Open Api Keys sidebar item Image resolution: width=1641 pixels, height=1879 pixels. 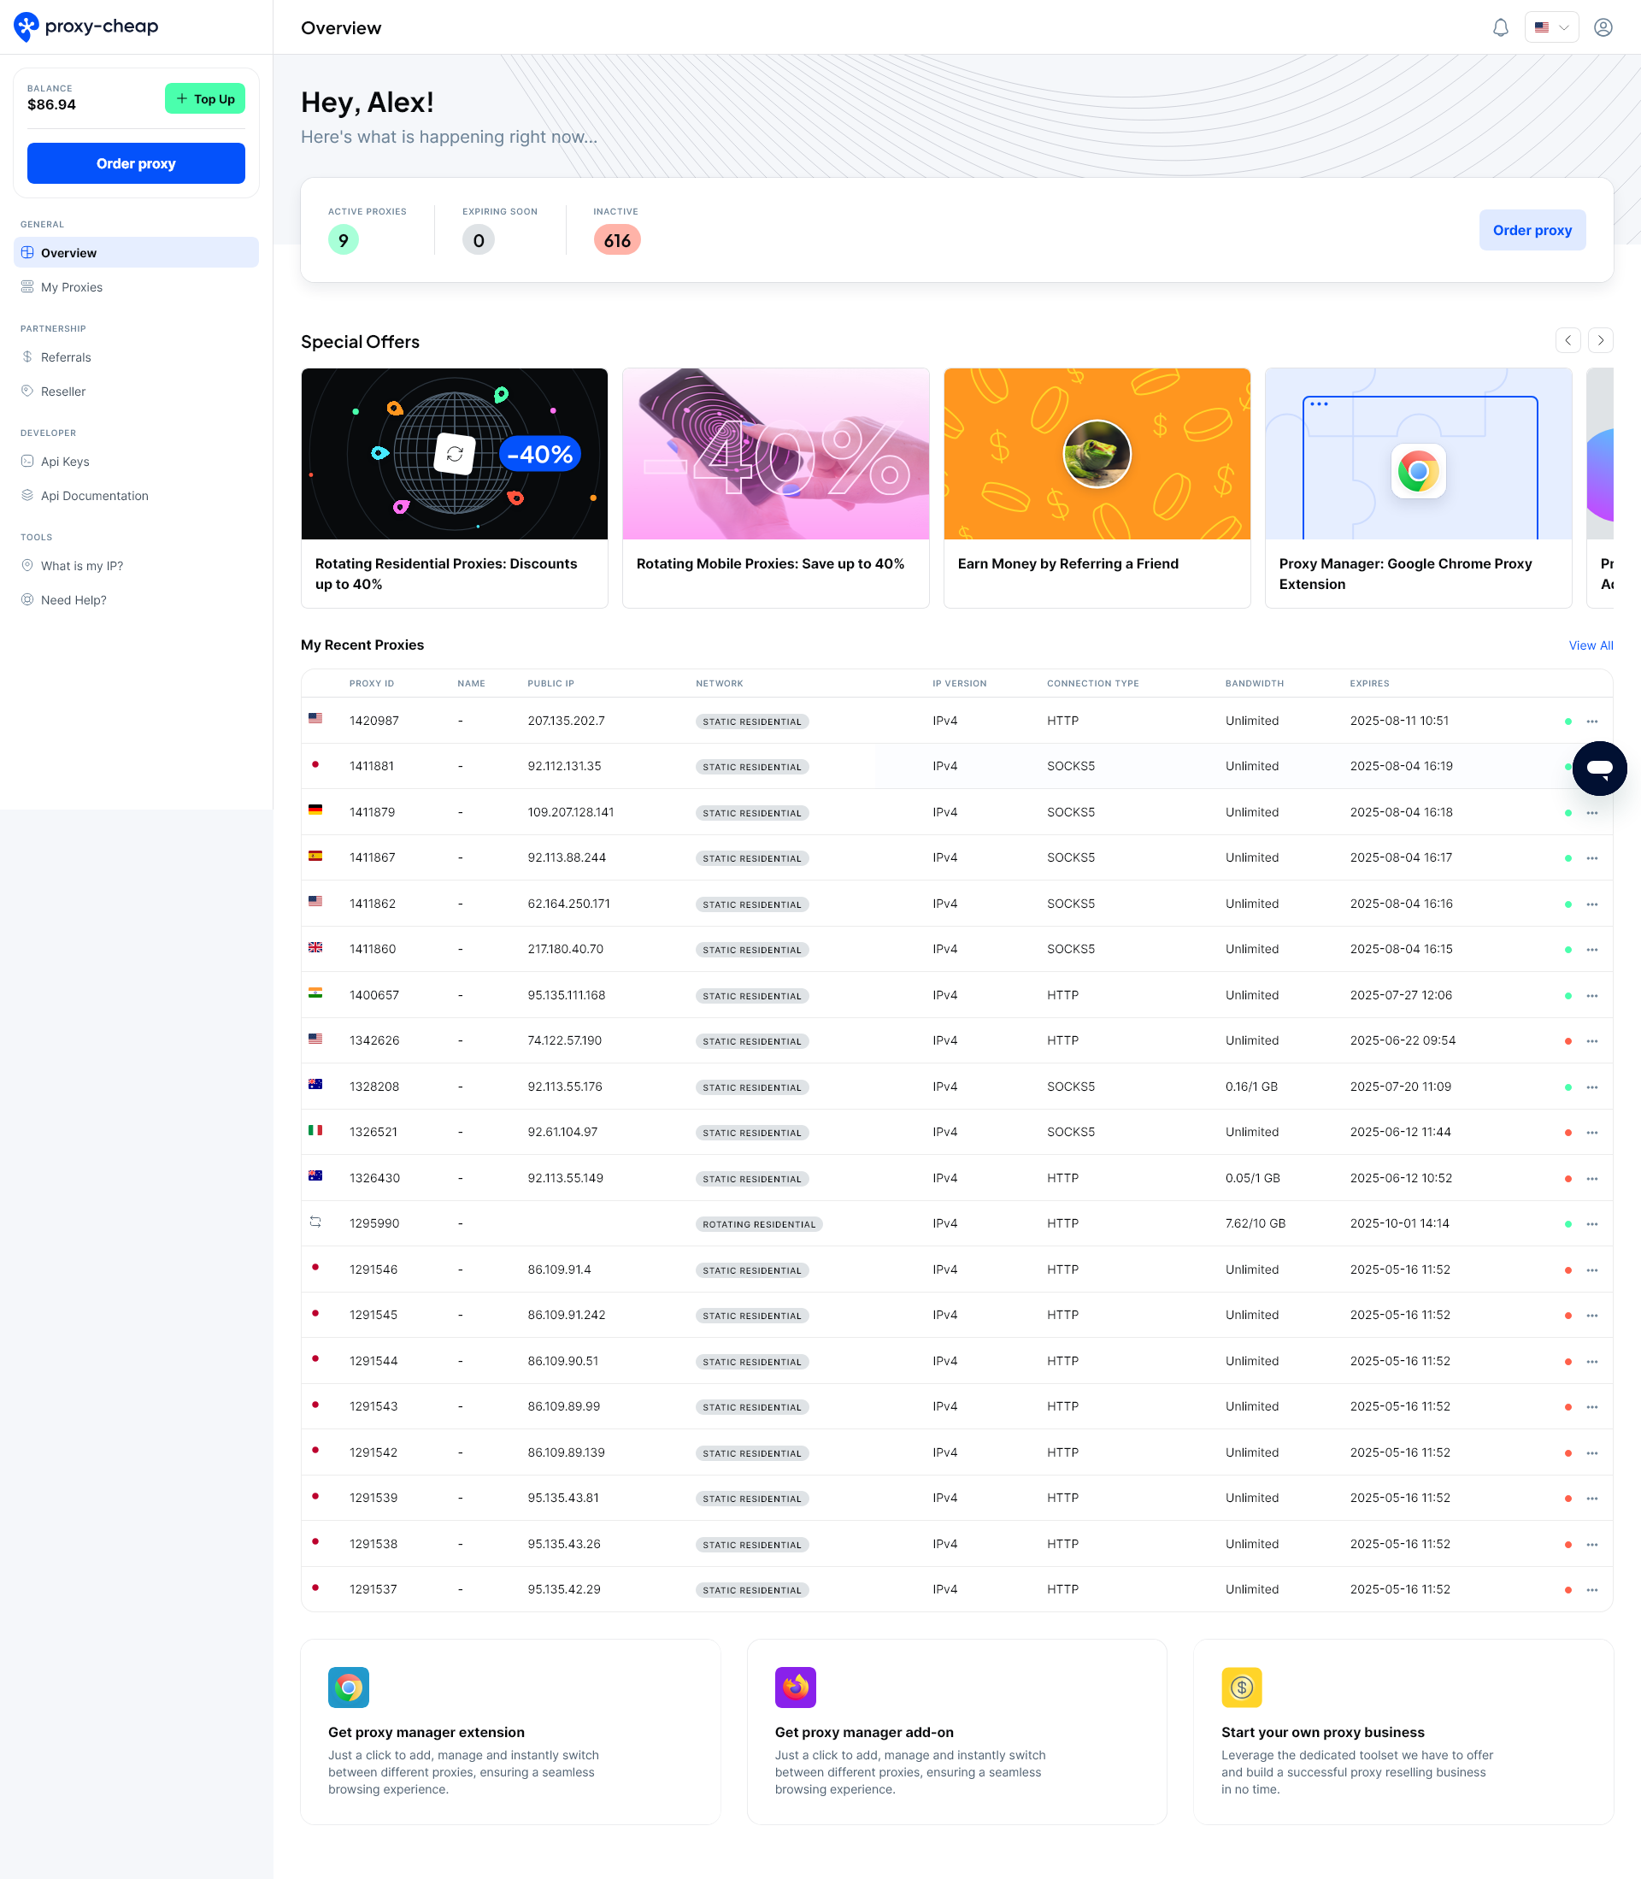tap(65, 462)
